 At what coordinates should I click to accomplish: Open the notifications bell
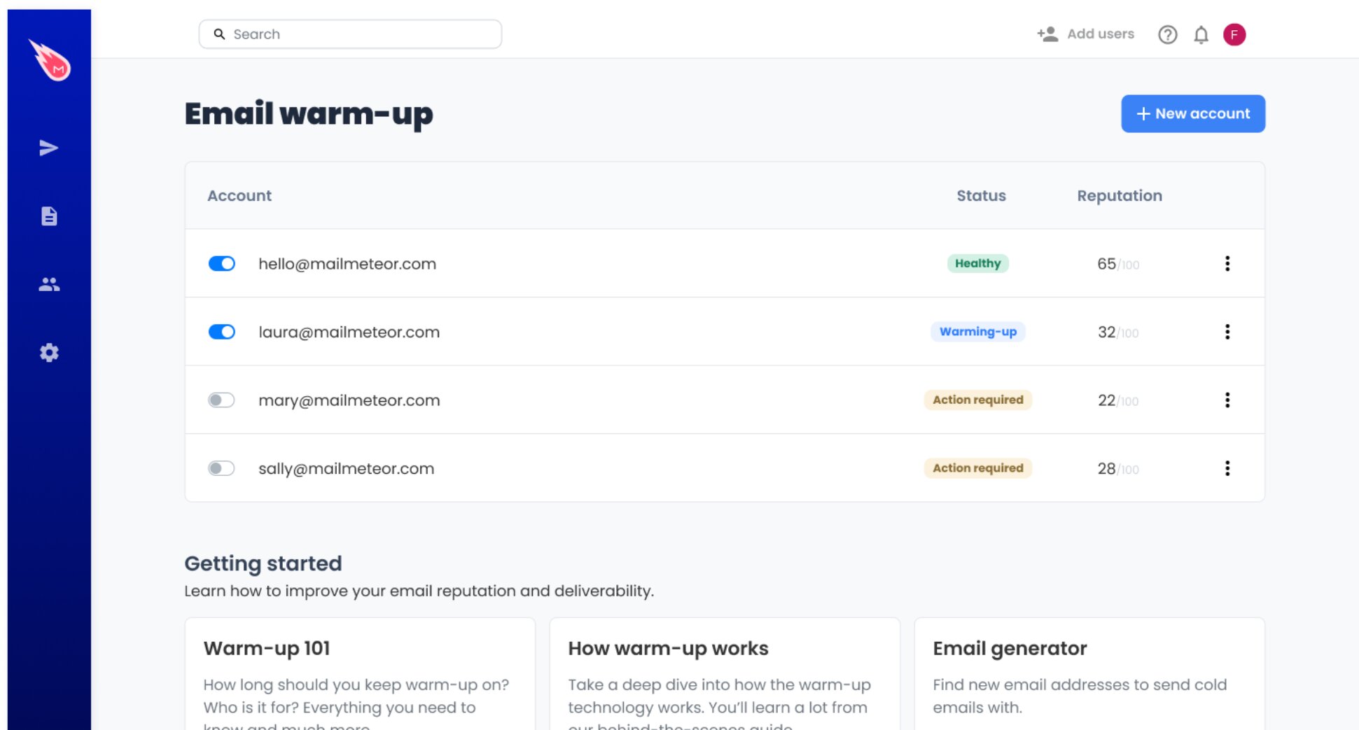(1201, 34)
